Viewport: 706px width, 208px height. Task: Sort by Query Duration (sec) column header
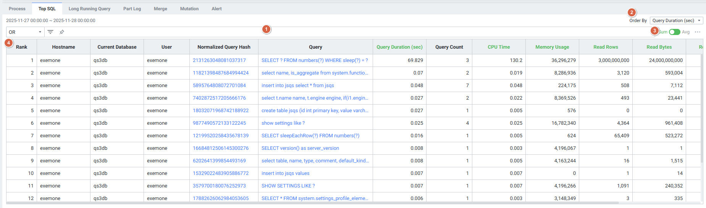[x=399, y=47]
